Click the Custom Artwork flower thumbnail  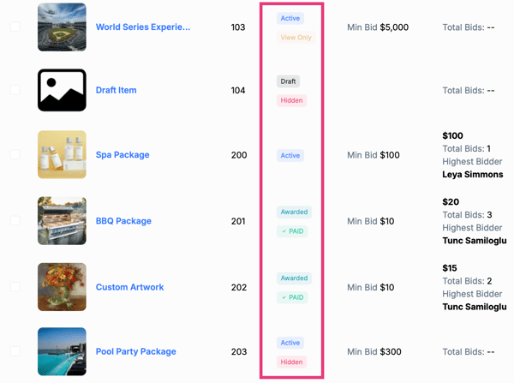[62, 287]
